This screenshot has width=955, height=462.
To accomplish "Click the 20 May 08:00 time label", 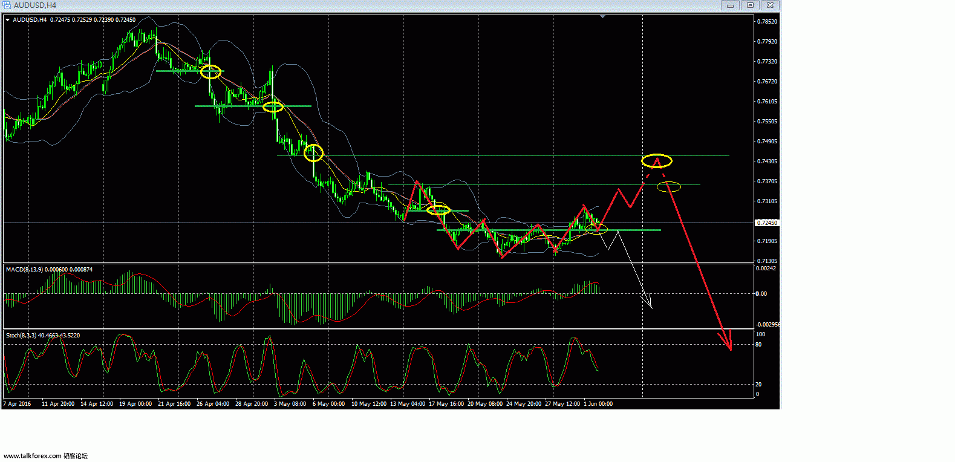I will coord(485,404).
